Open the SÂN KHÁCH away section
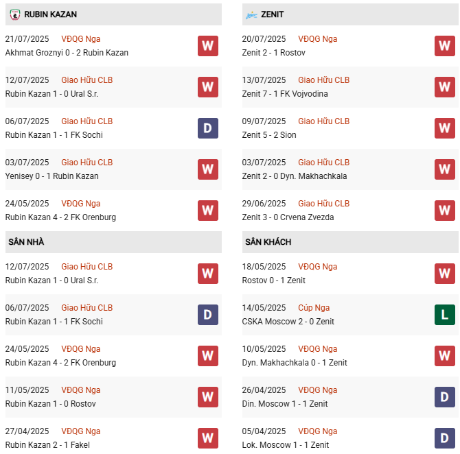The image size is (460, 454). point(268,242)
